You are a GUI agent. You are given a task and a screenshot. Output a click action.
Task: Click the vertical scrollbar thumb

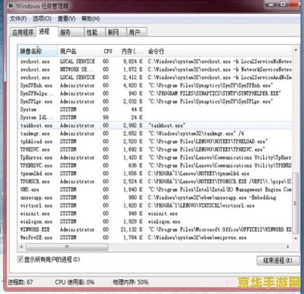[295, 203]
